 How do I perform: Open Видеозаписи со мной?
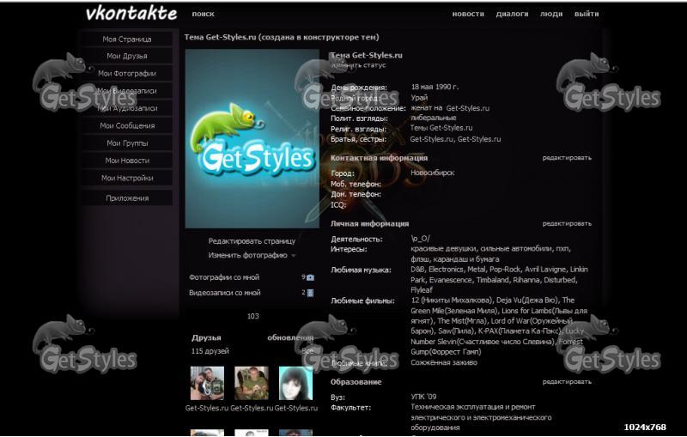225,293
